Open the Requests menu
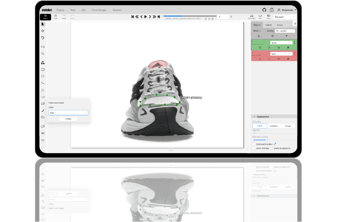This screenshot has height=222, width=342. tap(117, 10)
